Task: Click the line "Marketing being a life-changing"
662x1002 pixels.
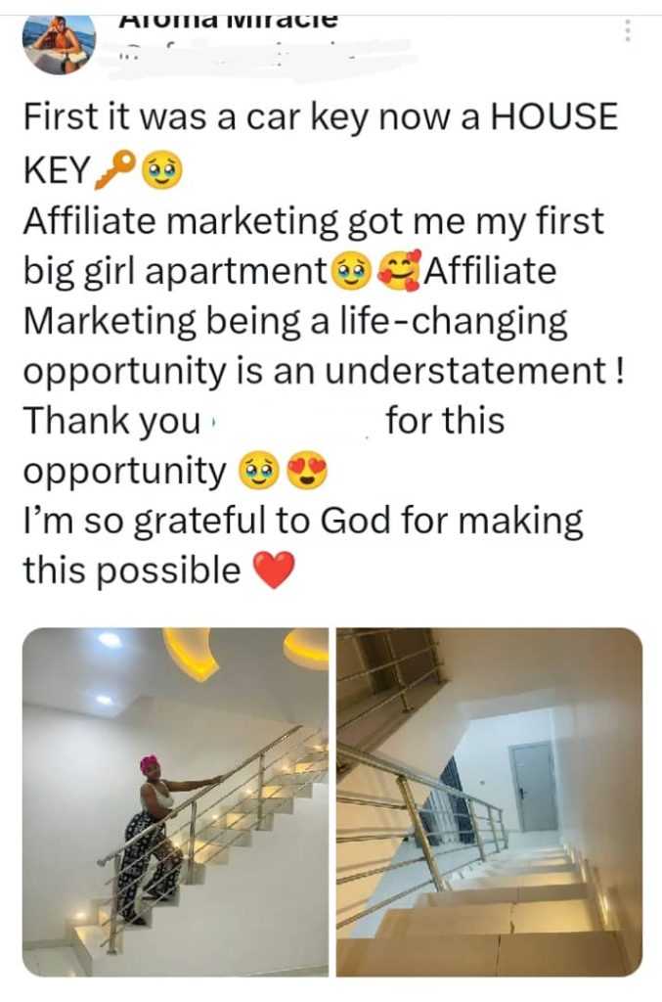Action: pos(295,321)
